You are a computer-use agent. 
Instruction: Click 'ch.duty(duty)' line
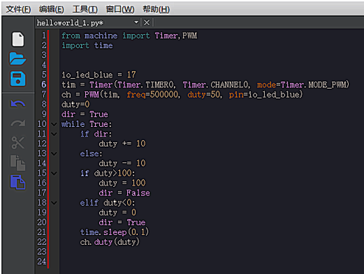point(110,242)
